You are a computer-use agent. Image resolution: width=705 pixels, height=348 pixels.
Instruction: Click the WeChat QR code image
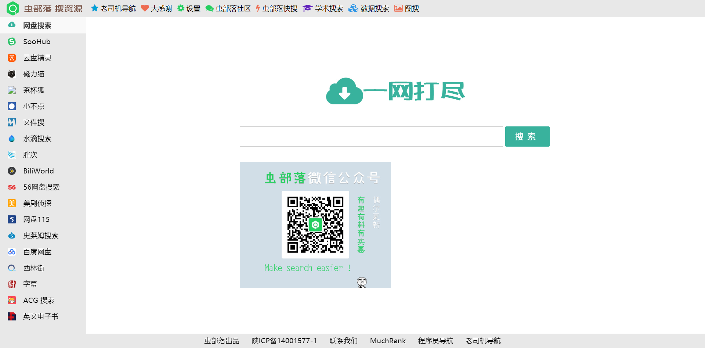tap(315, 225)
